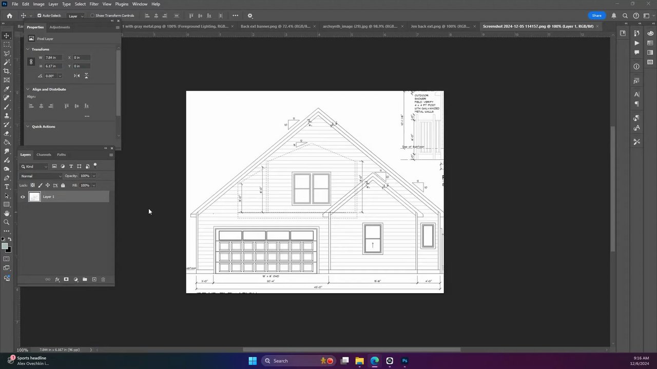Select the Crop tool
This screenshot has height=369, width=657.
pos(7,71)
